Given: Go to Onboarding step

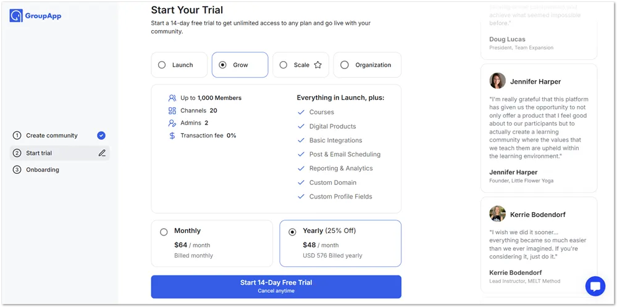Looking at the screenshot, I should click(x=59, y=170).
